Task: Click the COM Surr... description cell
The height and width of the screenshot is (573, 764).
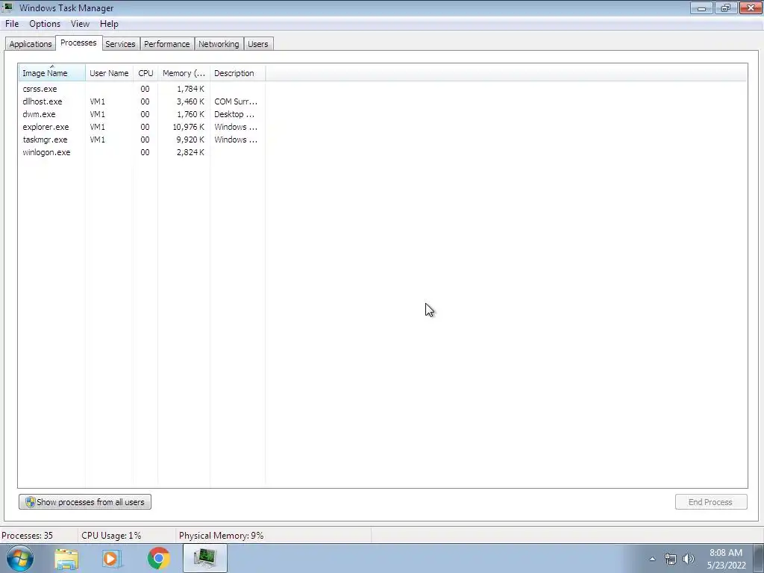Action: [236, 101]
